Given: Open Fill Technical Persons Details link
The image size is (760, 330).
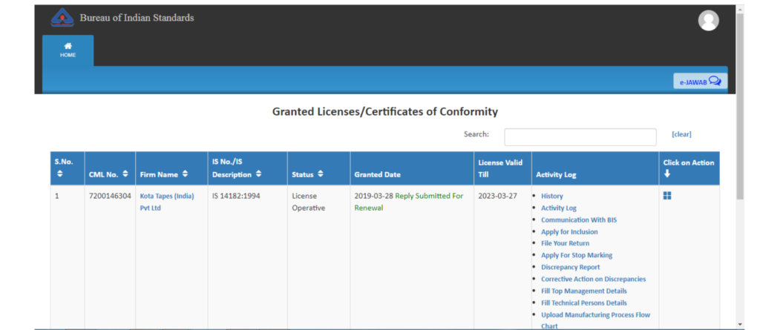Looking at the screenshot, I should point(584,303).
